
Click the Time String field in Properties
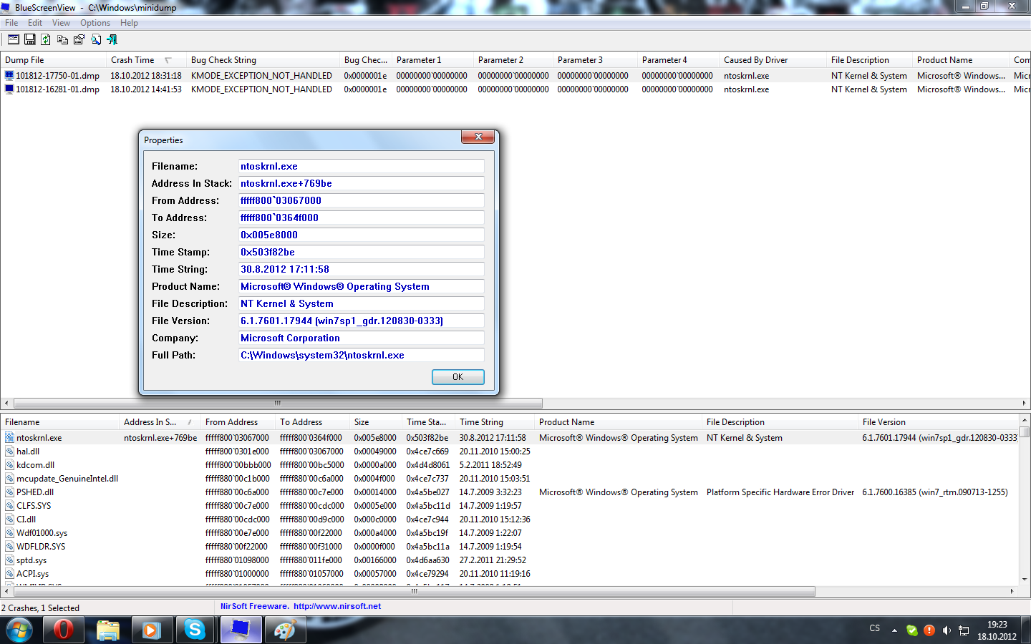point(362,269)
